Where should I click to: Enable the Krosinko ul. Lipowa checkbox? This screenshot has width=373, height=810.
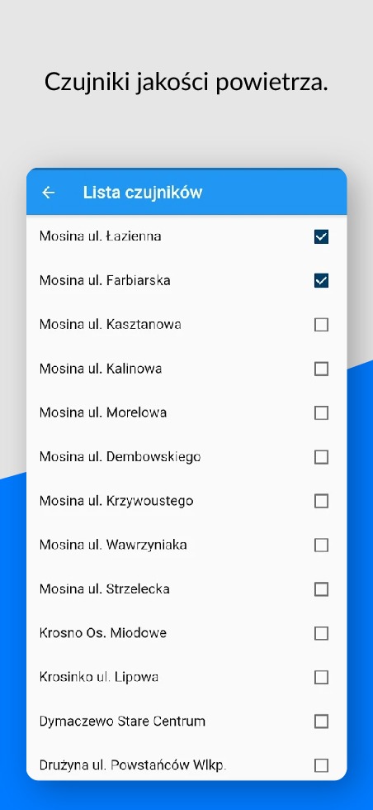tap(321, 677)
